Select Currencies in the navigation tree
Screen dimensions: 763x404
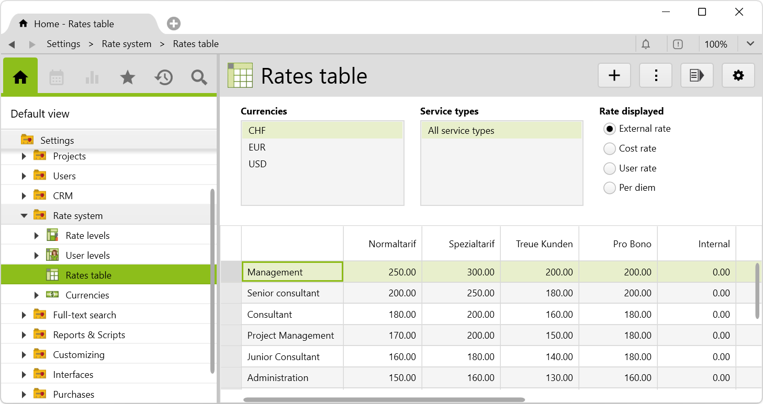[87, 295]
